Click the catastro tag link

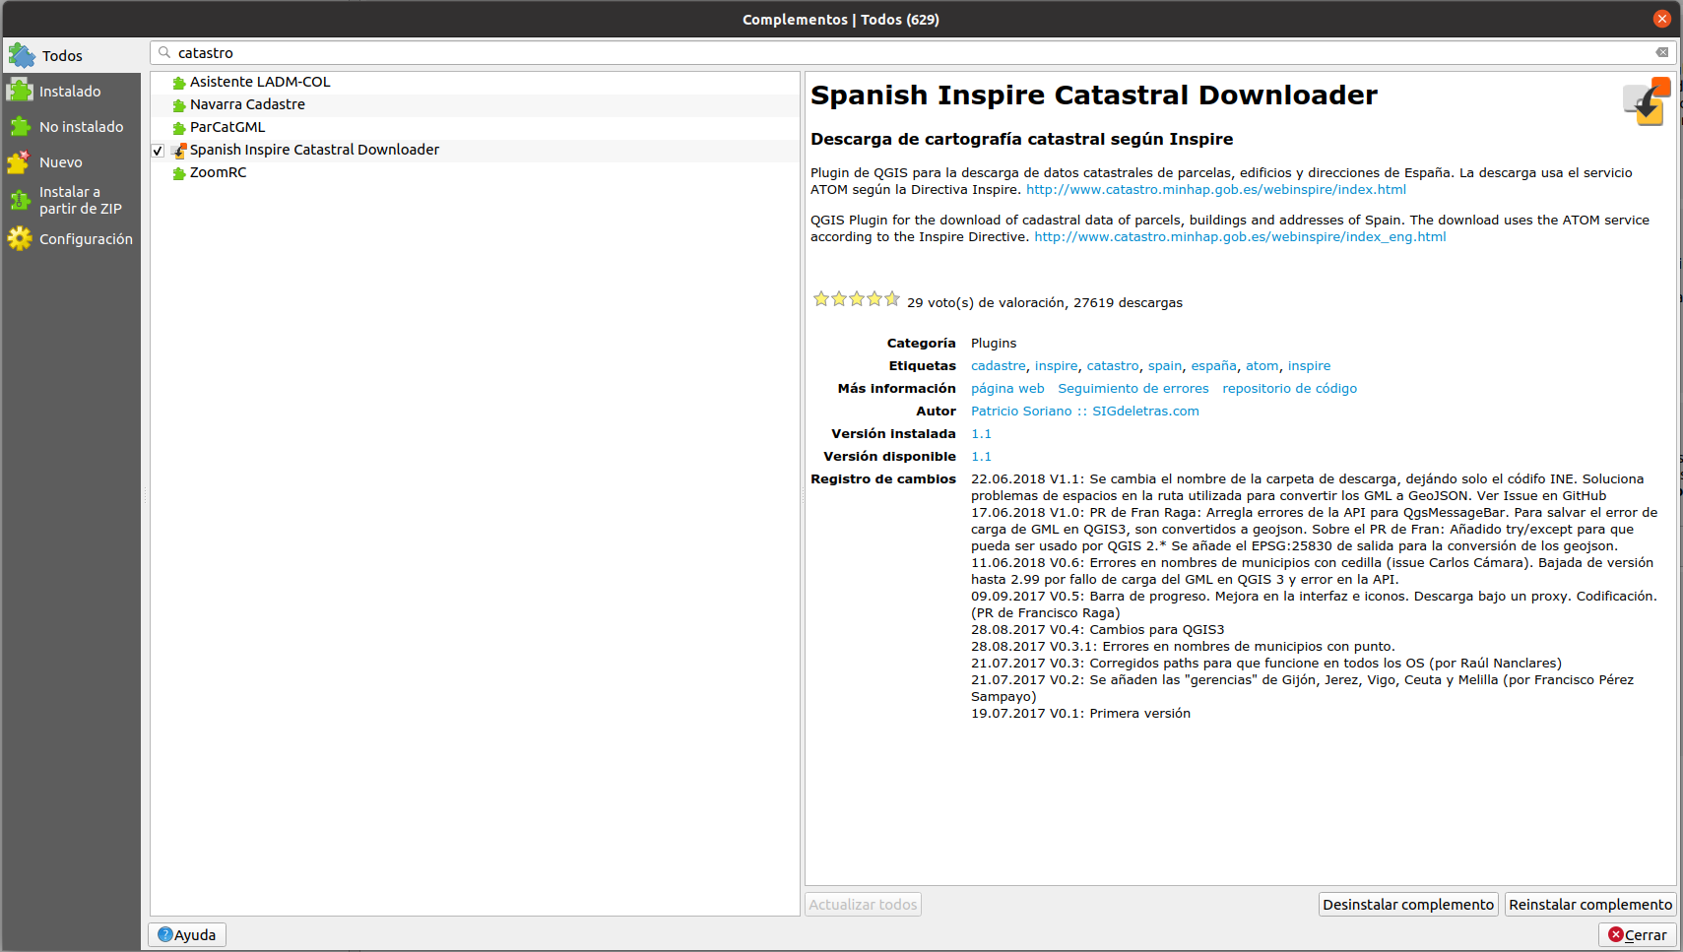tap(1113, 365)
